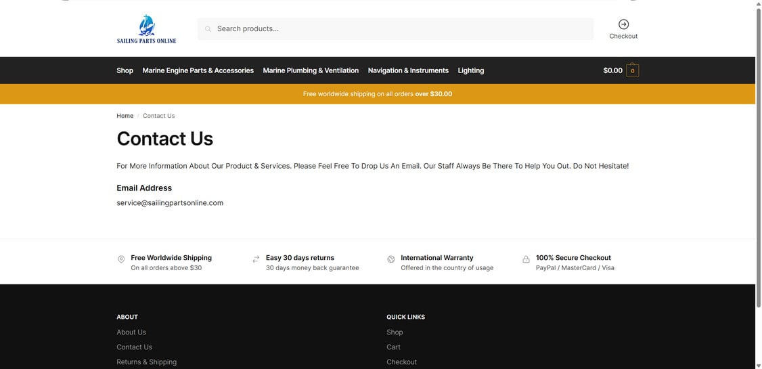Go to Navigation & Instruments category
Viewport: 762px width, 369px height.
point(408,70)
